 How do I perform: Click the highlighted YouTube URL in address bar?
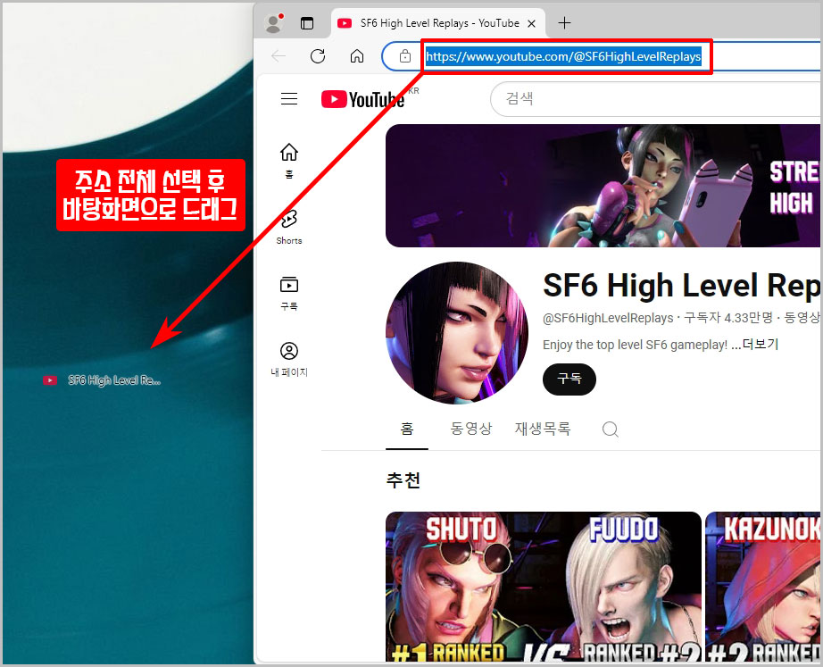564,56
